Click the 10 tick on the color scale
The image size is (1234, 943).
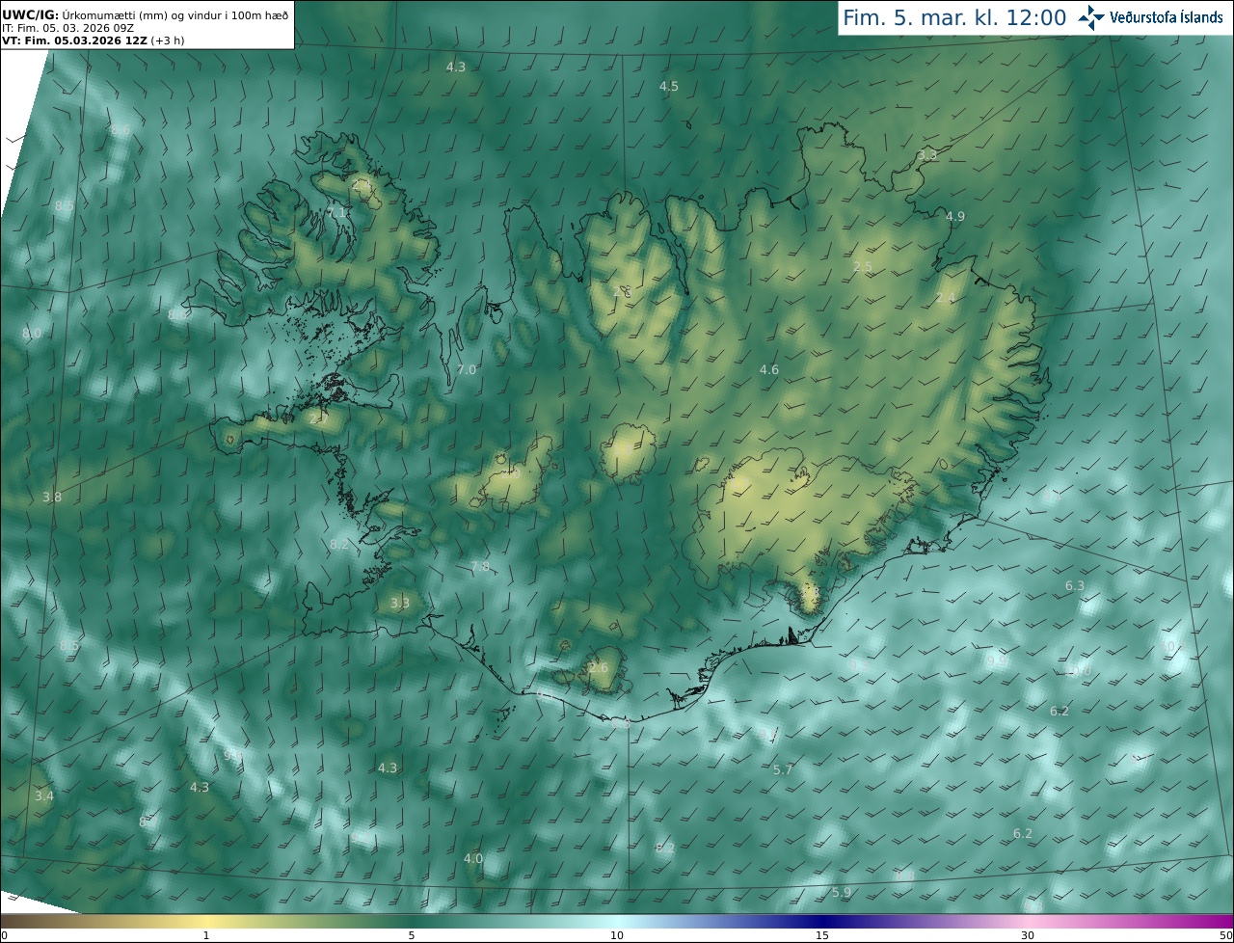click(x=617, y=935)
